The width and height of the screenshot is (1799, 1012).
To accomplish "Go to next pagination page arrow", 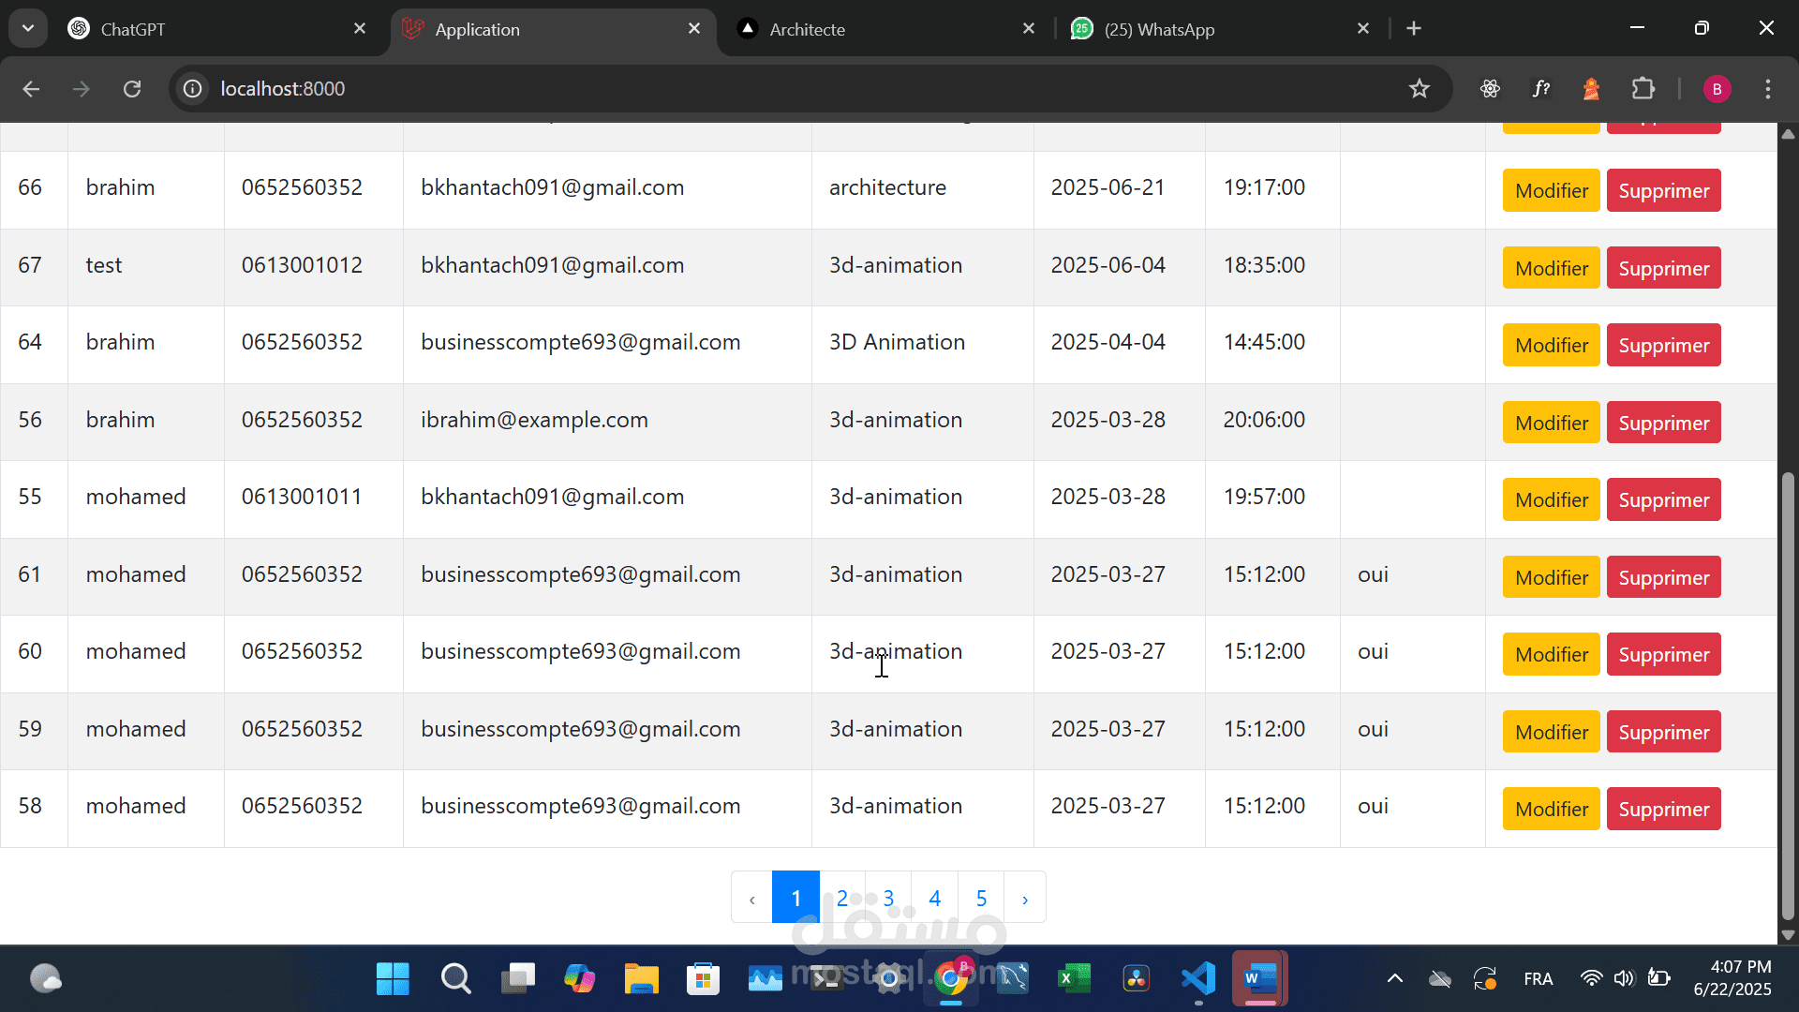I will (x=1025, y=899).
